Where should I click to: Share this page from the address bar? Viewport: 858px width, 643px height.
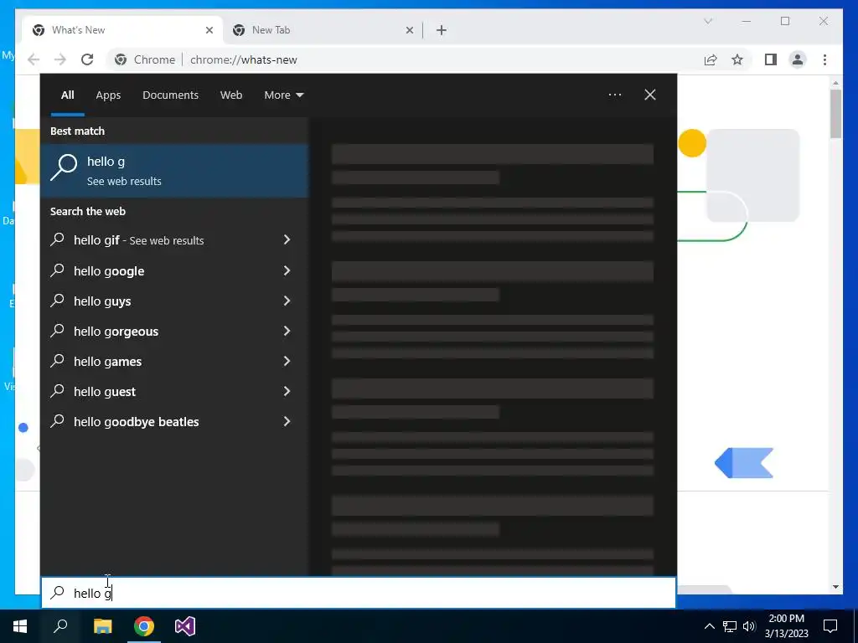click(x=711, y=59)
